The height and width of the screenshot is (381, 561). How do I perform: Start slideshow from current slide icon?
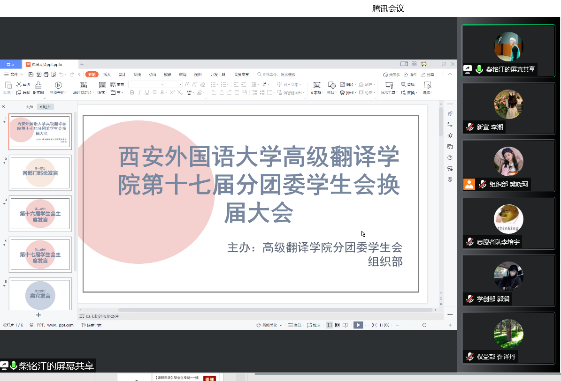[58, 85]
